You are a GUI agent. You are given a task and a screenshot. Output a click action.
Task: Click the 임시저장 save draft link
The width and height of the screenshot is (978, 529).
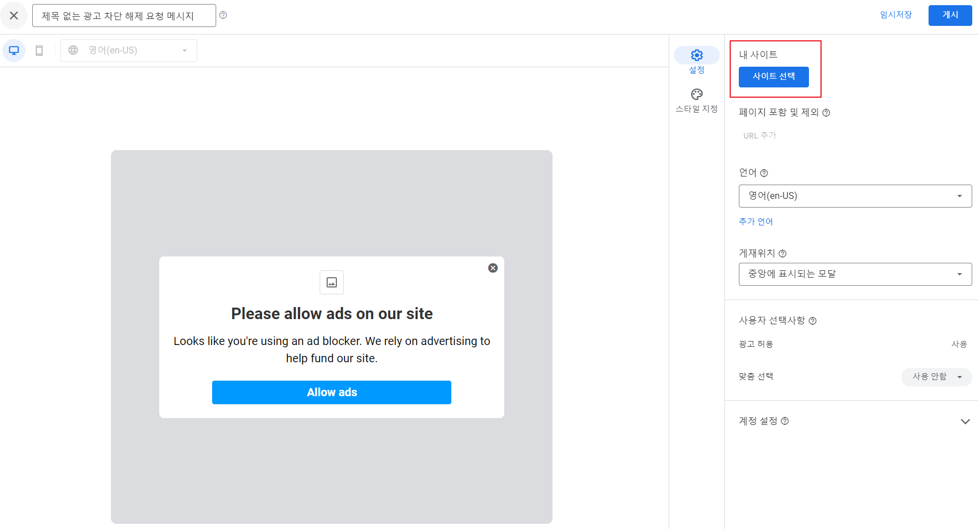coord(895,16)
